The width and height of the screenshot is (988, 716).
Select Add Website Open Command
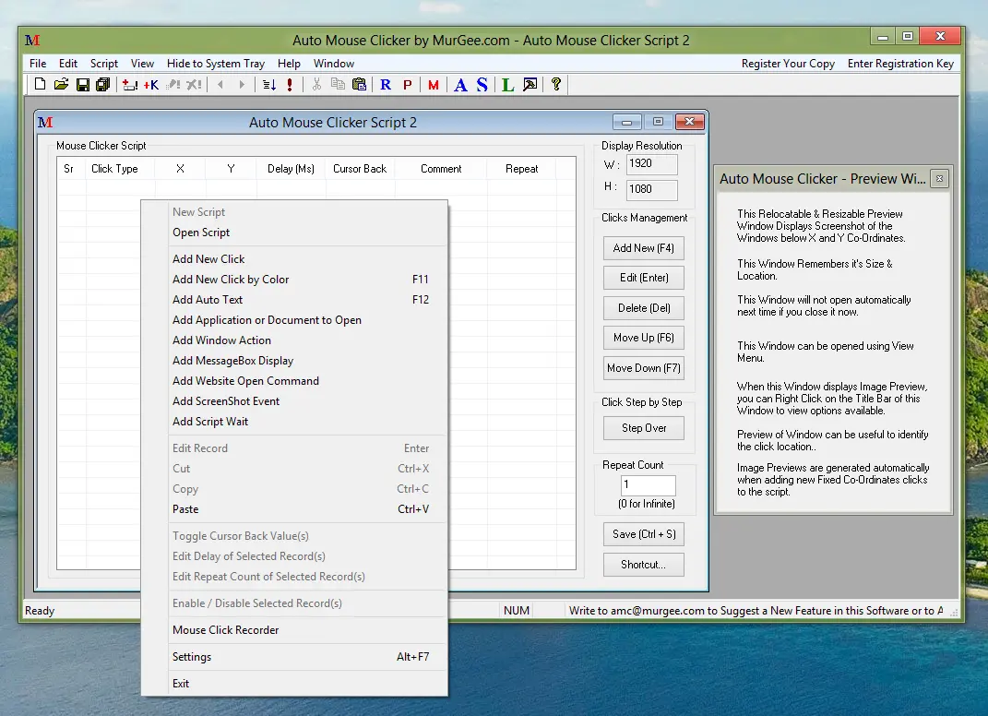(308, 381)
